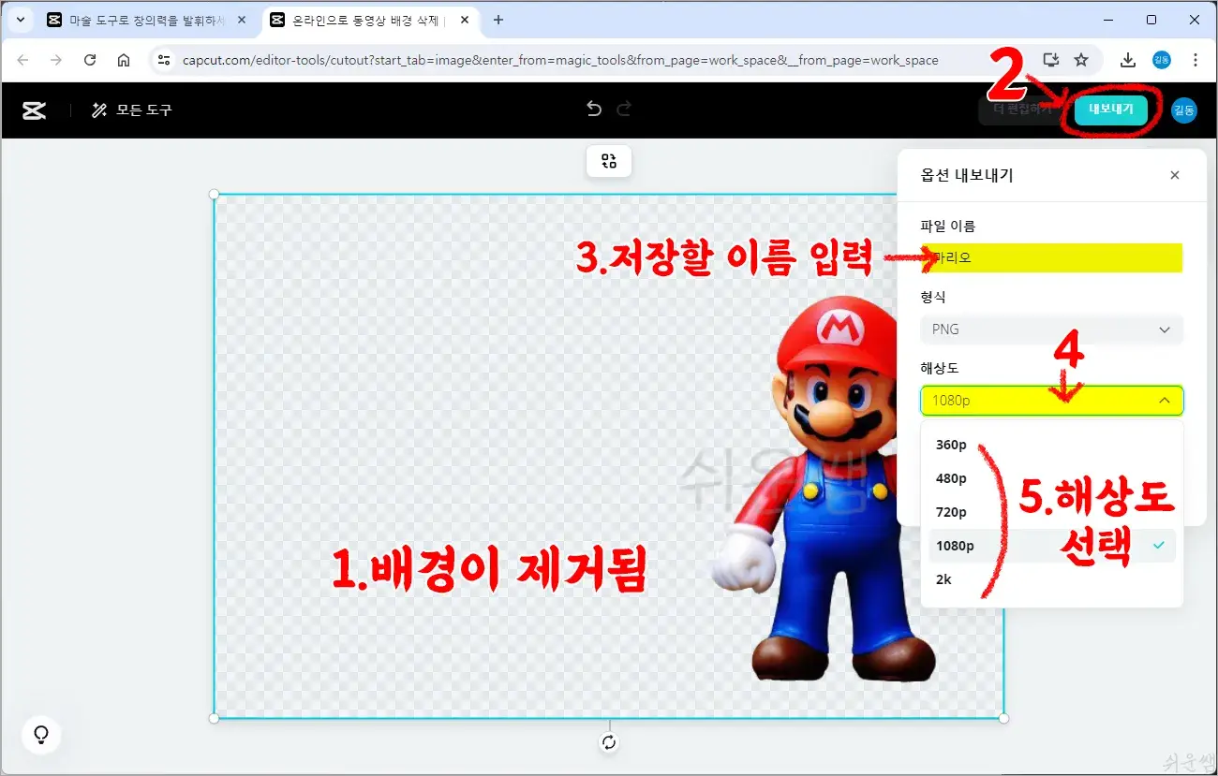This screenshot has width=1218, height=776.
Task: Select 480p resolution option
Action: coord(1051,478)
